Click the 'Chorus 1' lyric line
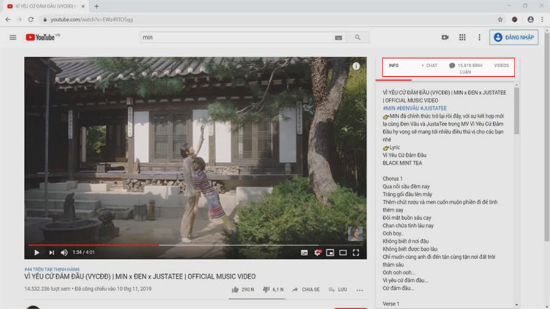Viewport: 550px width, 309px height. 392,179
